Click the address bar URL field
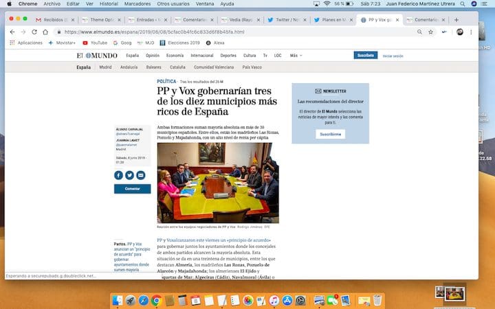 (236, 32)
